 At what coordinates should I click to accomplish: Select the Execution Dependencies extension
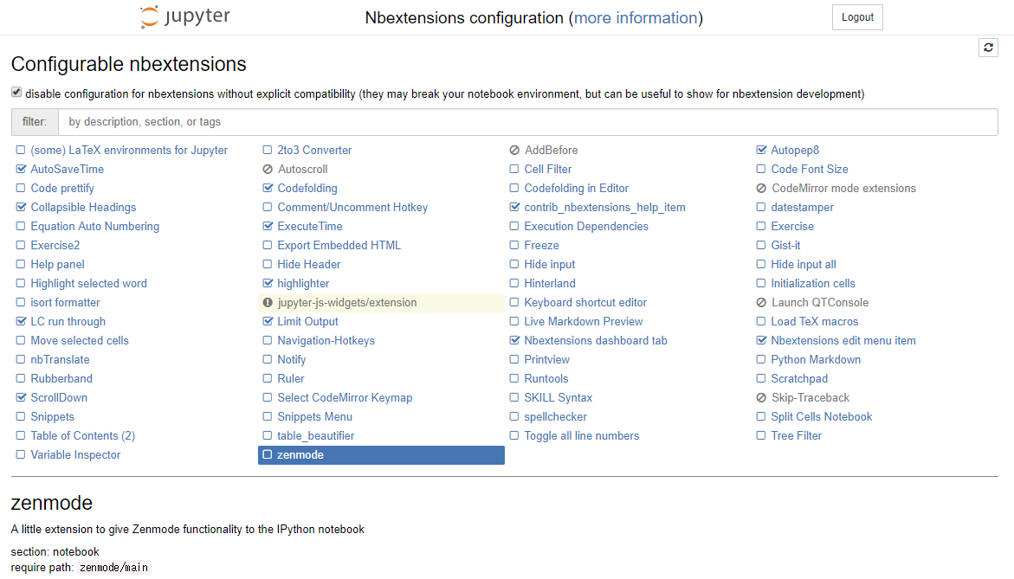pyautogui.click(x=586, y=226)
